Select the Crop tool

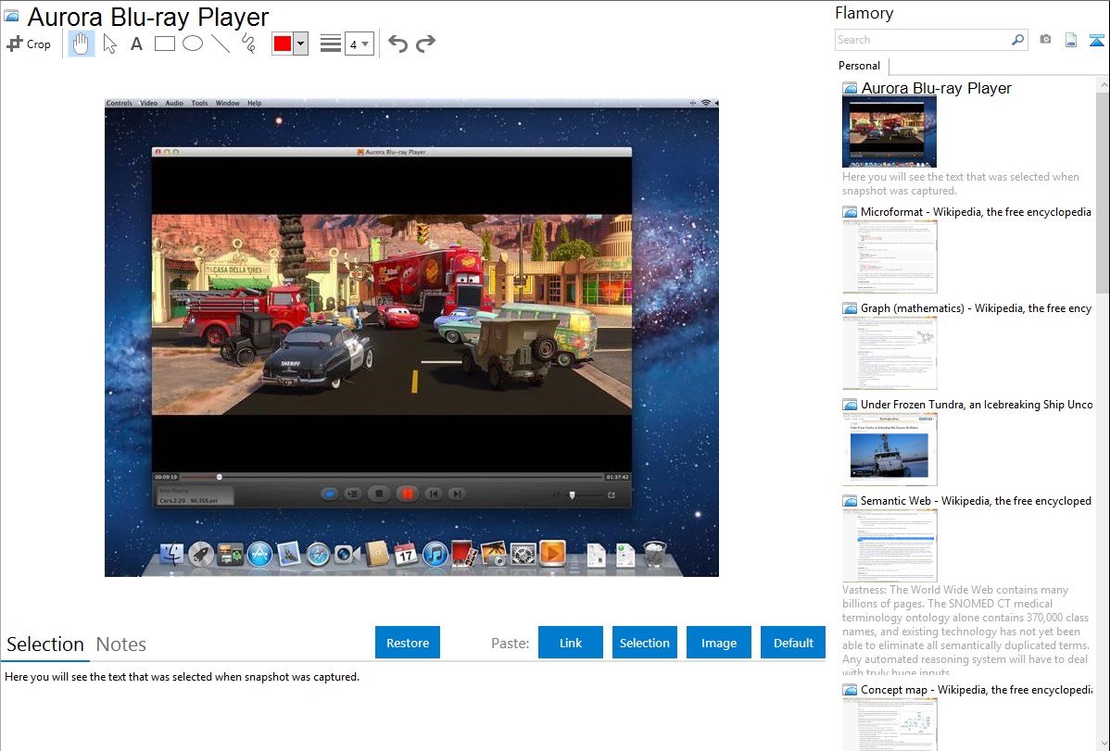(x=29, y=44)
